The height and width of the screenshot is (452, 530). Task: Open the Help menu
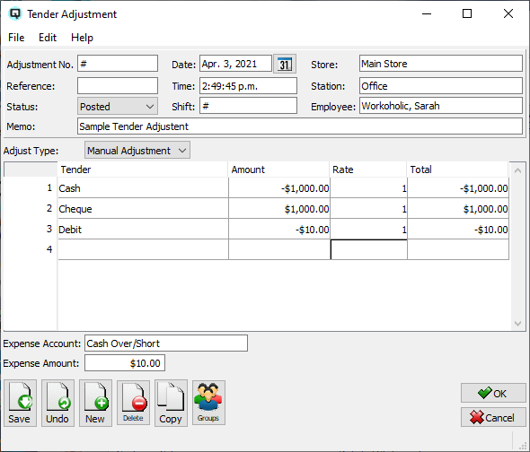tap(82, 38)
